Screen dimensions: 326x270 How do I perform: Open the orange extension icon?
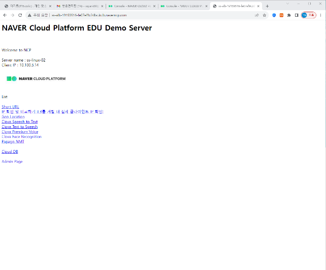pyautogui.click(x=281, y=15)
